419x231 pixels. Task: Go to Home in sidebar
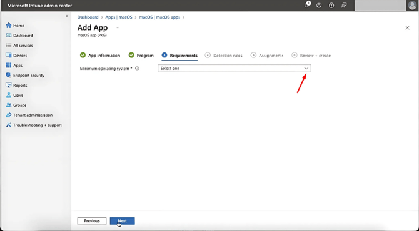pos(15,26)
